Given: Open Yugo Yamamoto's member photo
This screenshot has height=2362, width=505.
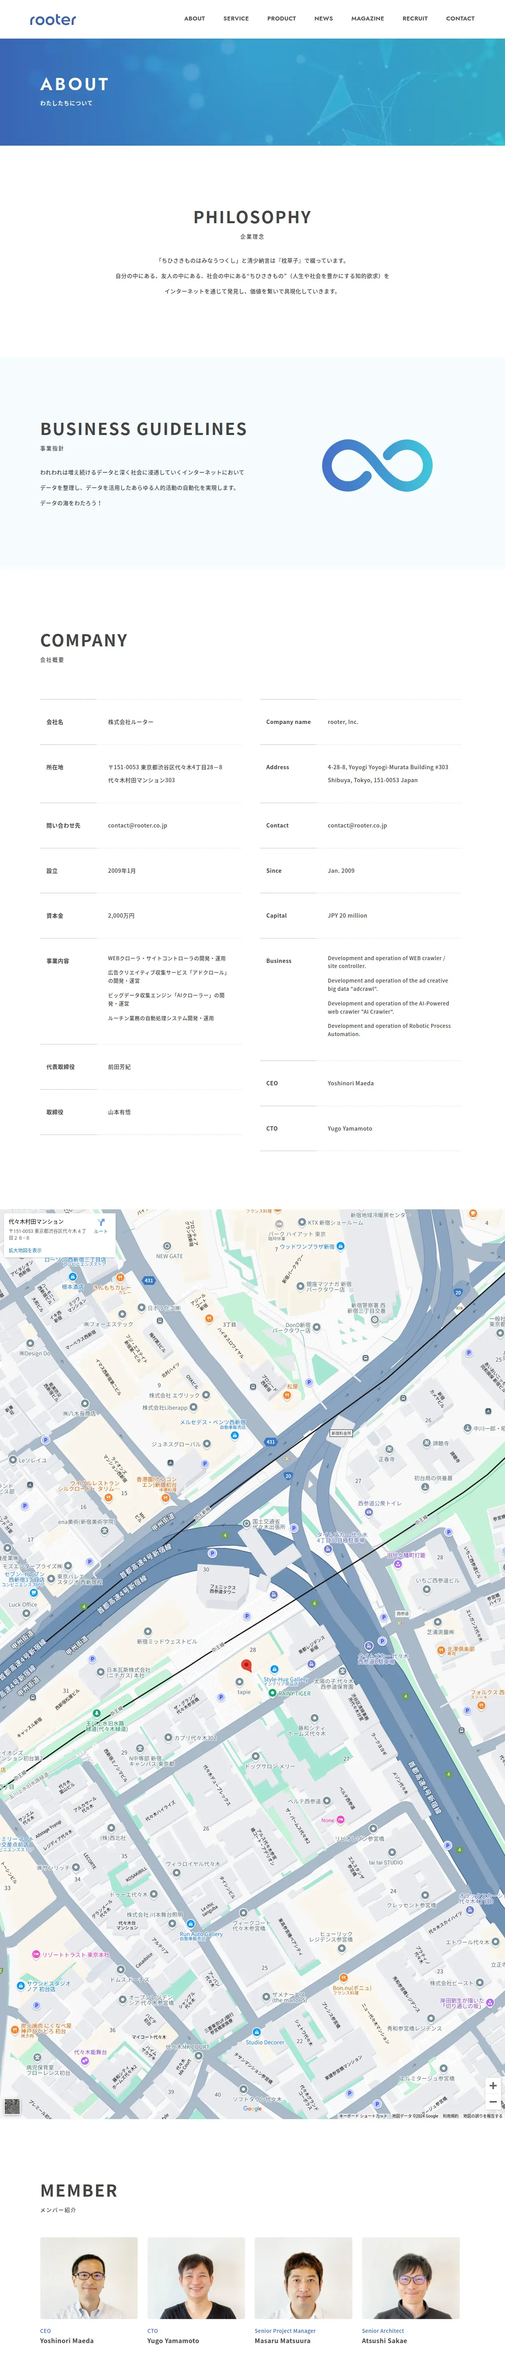Looking at the screenshot, I should pos(196,2278).
